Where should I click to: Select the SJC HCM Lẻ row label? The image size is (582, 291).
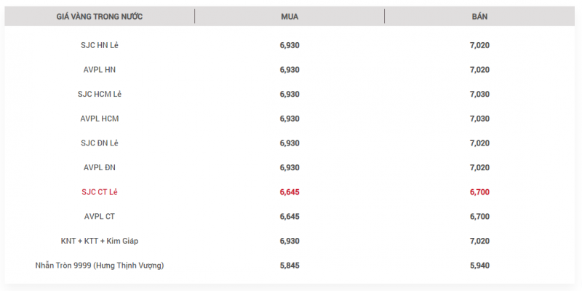tap(99, 94)
